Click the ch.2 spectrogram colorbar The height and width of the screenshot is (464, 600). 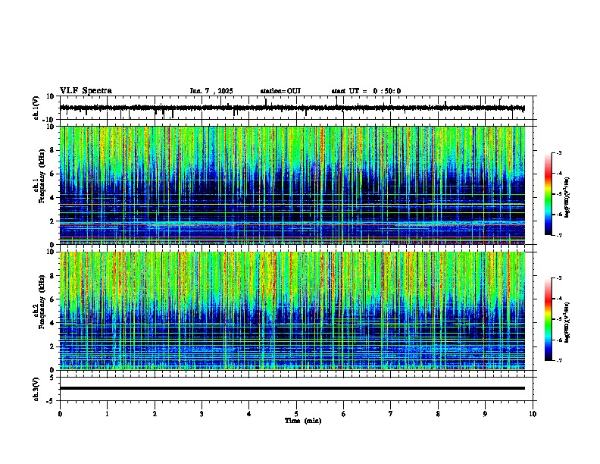tap(548, 319)
